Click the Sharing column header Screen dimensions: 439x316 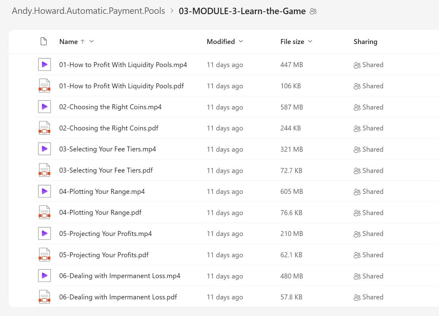coord(365,42)
